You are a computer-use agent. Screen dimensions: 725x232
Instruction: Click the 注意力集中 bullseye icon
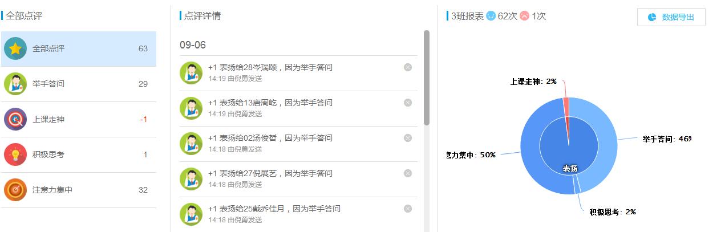click(15, 190)
